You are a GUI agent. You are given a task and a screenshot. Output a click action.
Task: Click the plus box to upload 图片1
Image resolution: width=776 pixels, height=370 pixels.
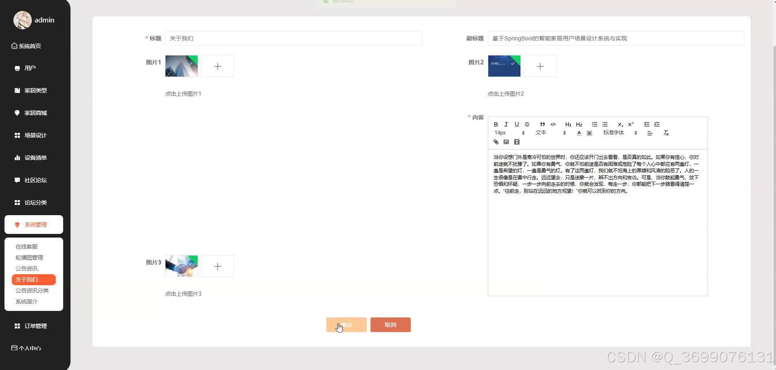point(218,66)
